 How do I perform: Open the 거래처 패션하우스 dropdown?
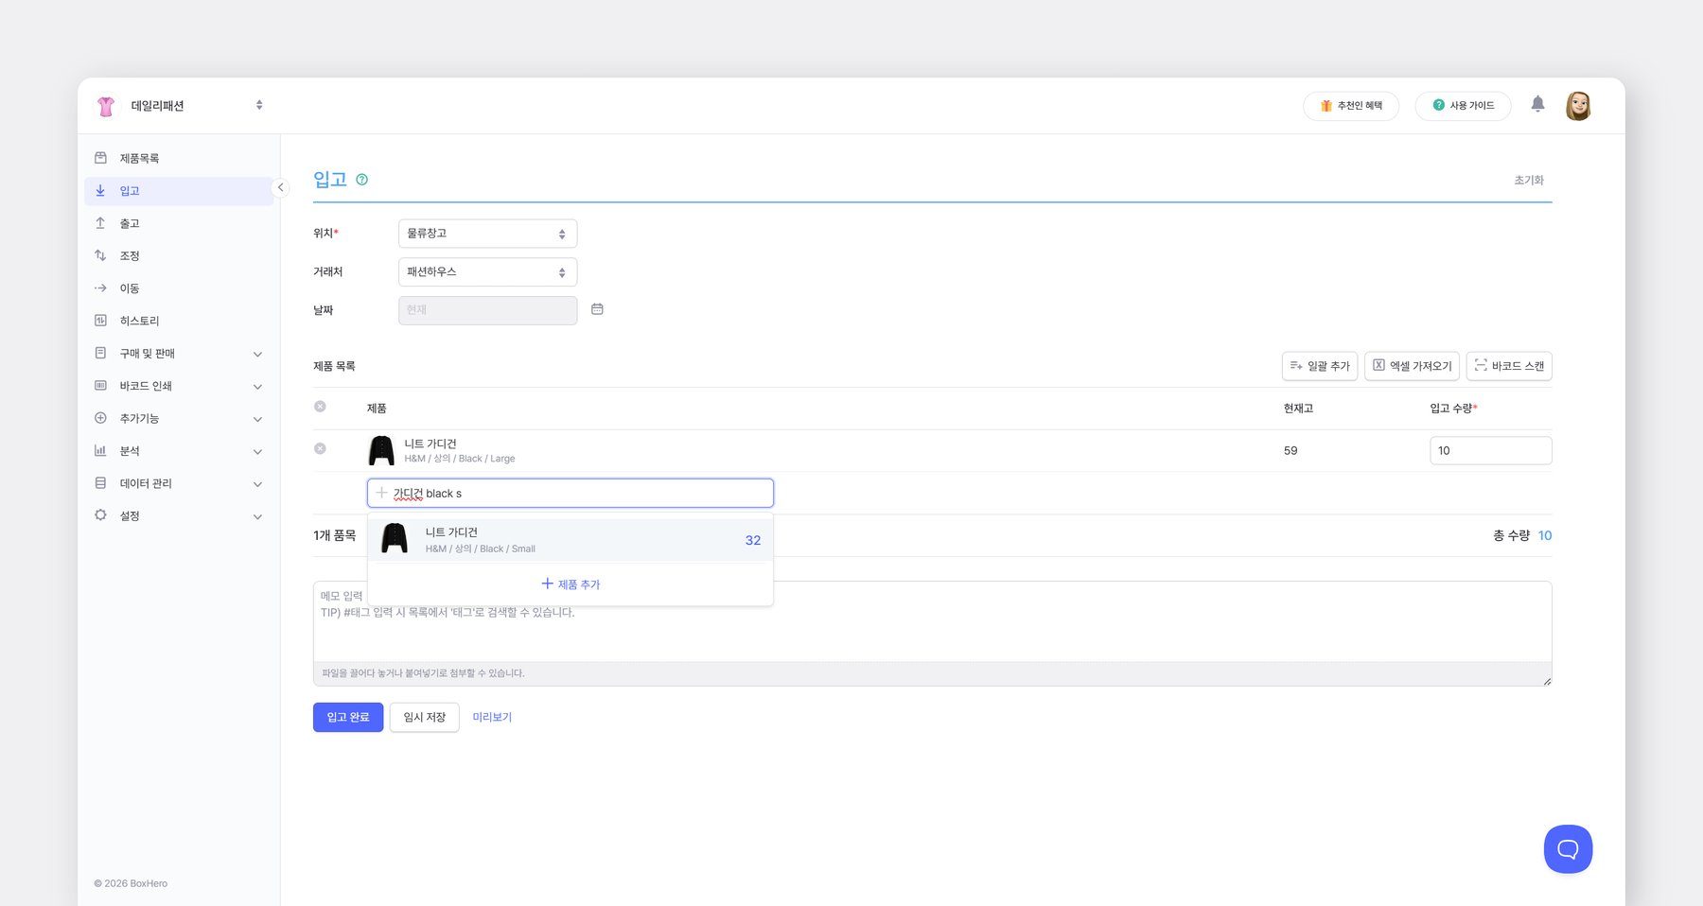[486, 272]
